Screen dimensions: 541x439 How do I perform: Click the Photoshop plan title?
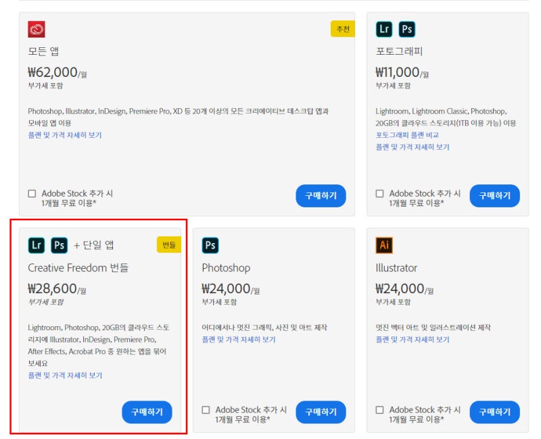click(226, 268)
